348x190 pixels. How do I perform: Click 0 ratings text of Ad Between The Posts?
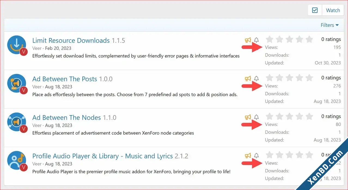tap(331, 78)
